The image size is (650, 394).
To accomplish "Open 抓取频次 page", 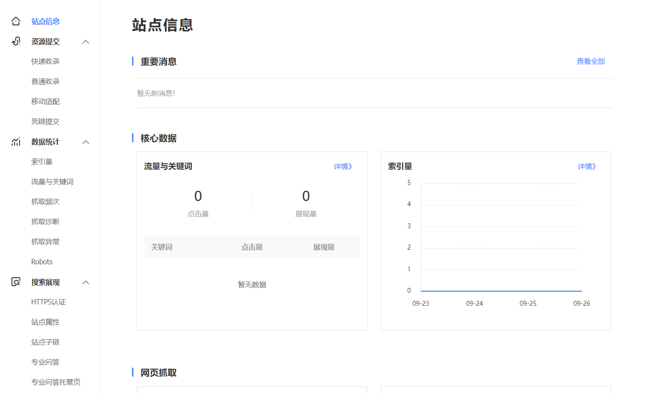I will tap(46, 202).
